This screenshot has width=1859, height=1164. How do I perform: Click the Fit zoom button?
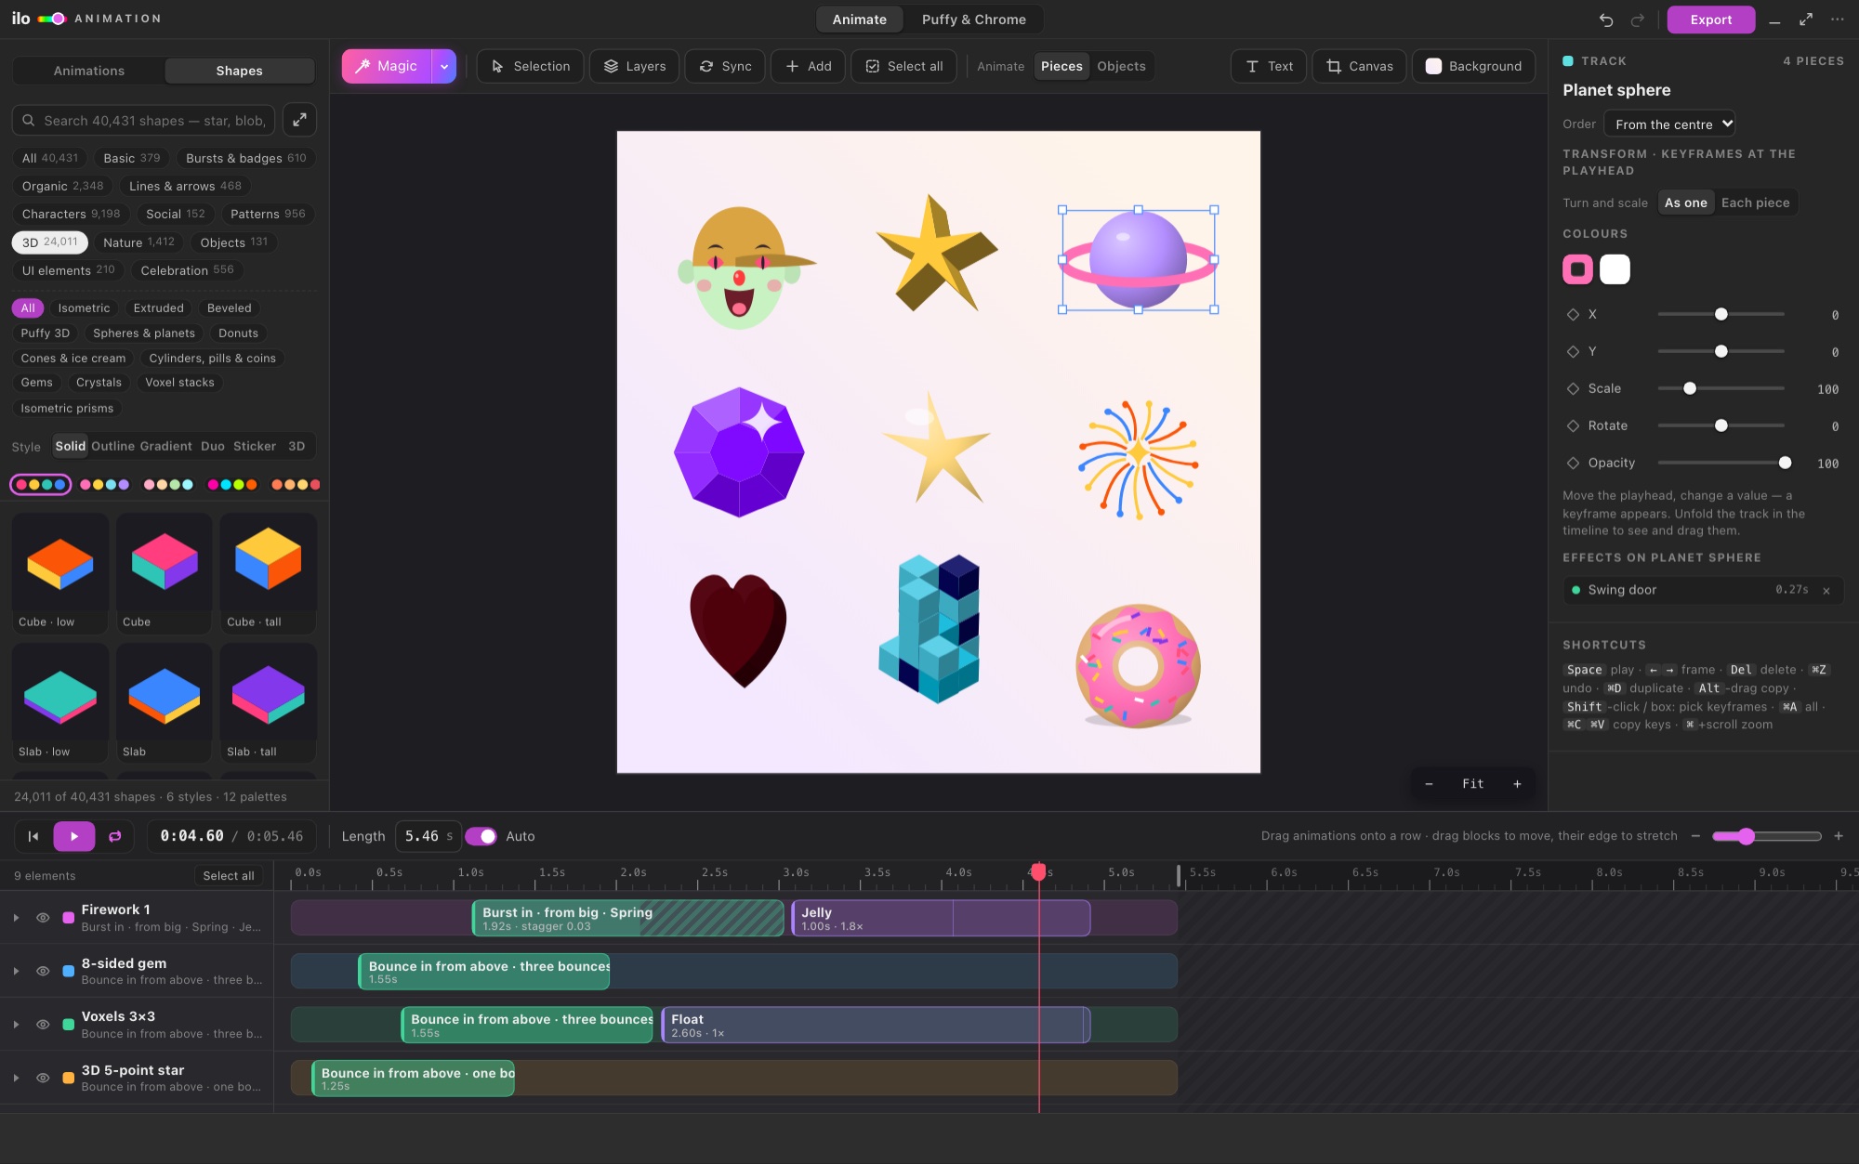click(1472, 784)
